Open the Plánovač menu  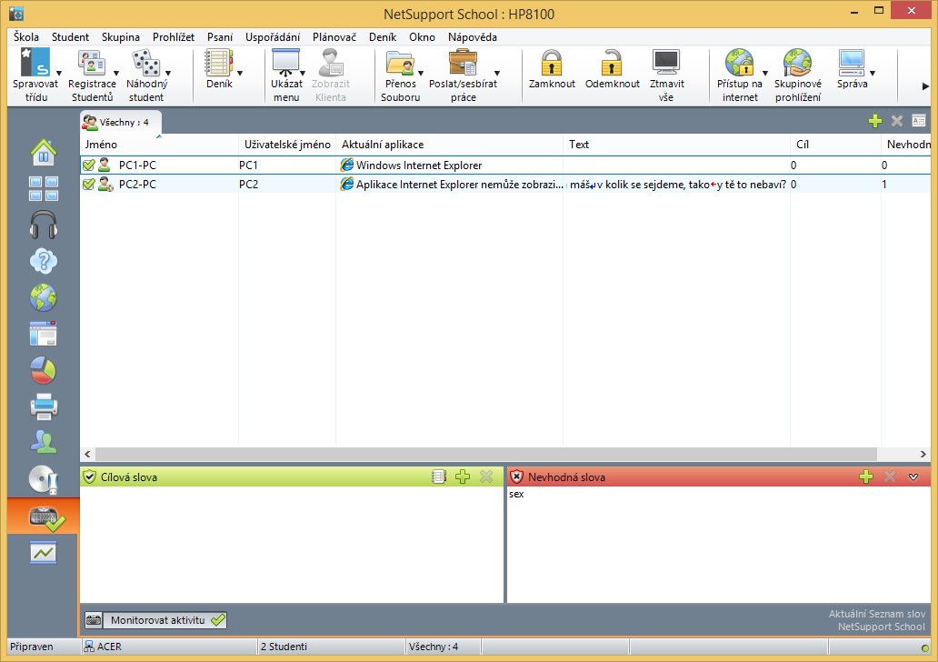[334, 37]
